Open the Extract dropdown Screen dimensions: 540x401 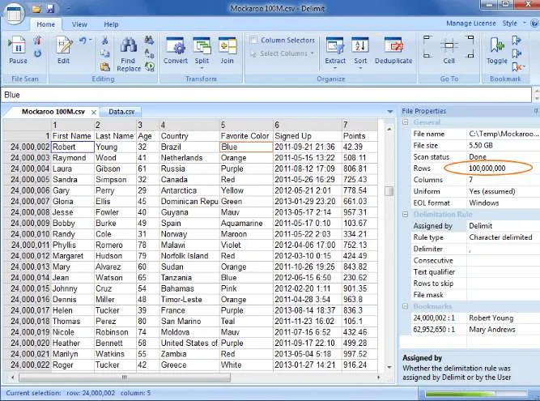click(x=335, y=53)
